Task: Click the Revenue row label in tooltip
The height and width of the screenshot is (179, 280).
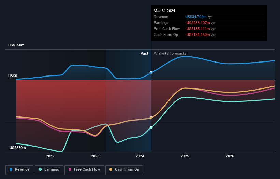Action: pyautogui.click(x=161, y=17)
